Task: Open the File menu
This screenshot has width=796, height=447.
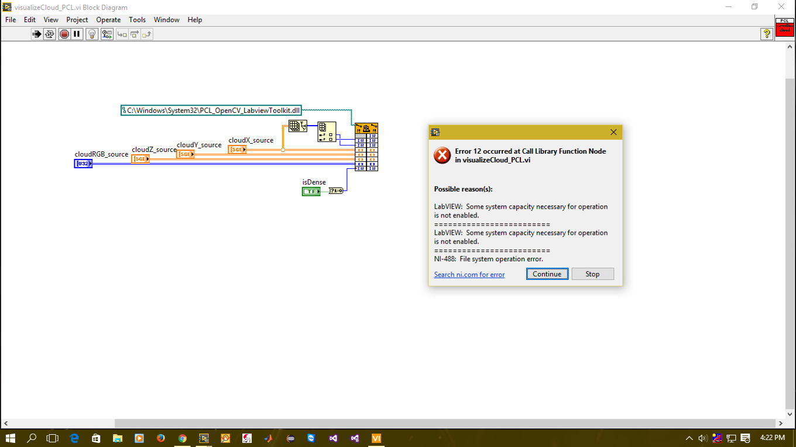Action: tap(11, 19)
